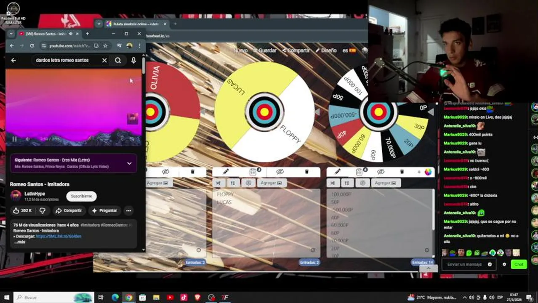Click the Suscribirme button
The width and height of the screenshot is (538, 303).
[x=81, y=196]
